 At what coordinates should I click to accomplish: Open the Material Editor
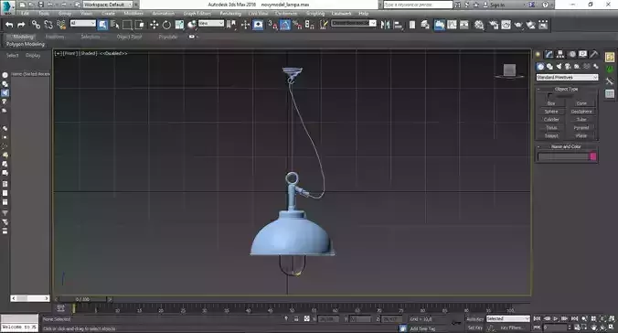[x=479, y=25]
